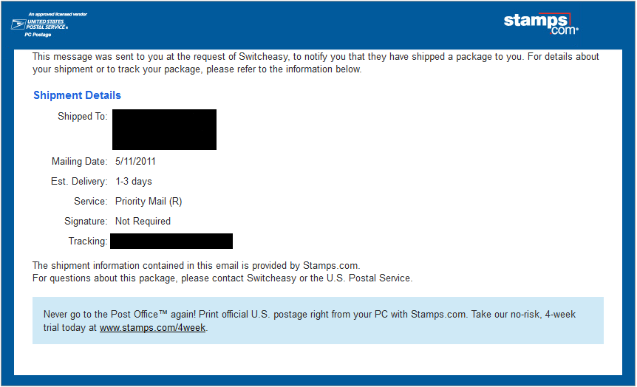Click the 'PC Postage' text under USPS logo
Viewport: 637px width, 387px height.
(38, 35)
